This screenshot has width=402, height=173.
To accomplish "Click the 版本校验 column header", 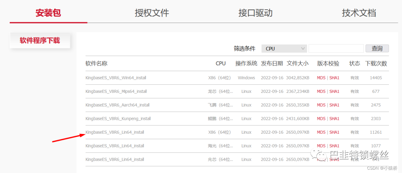I will coord(328,63).
